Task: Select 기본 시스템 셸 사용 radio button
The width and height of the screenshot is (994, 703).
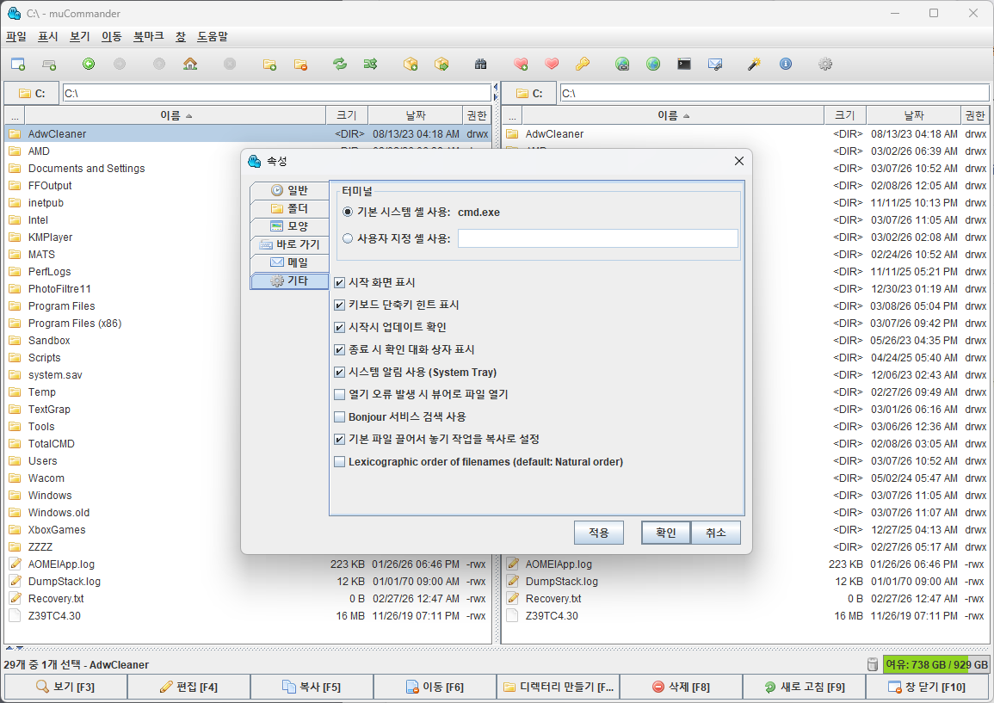Action: [348, 212]
